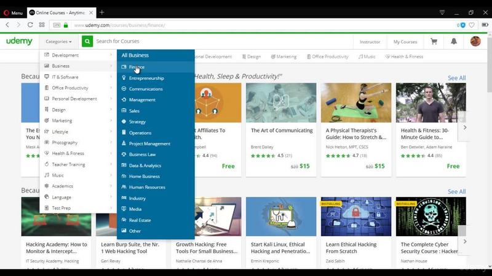Click the battery saver icon
Screen dimensions: 492x276
point(485,25)
